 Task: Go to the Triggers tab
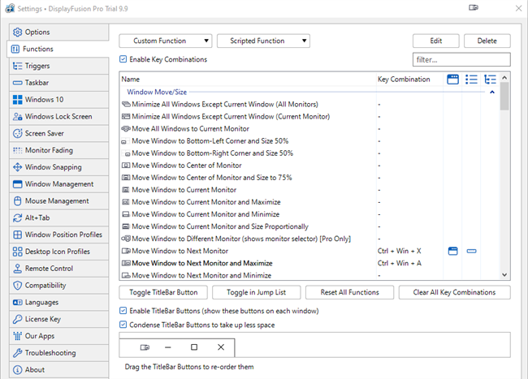click(59, 66)
